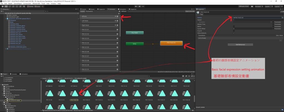Enable the Mirror checkbox

pyautogui.click(x=234, y=26)
